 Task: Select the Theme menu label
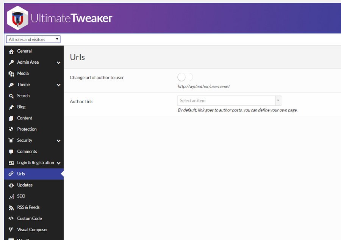tap(23, 85)
